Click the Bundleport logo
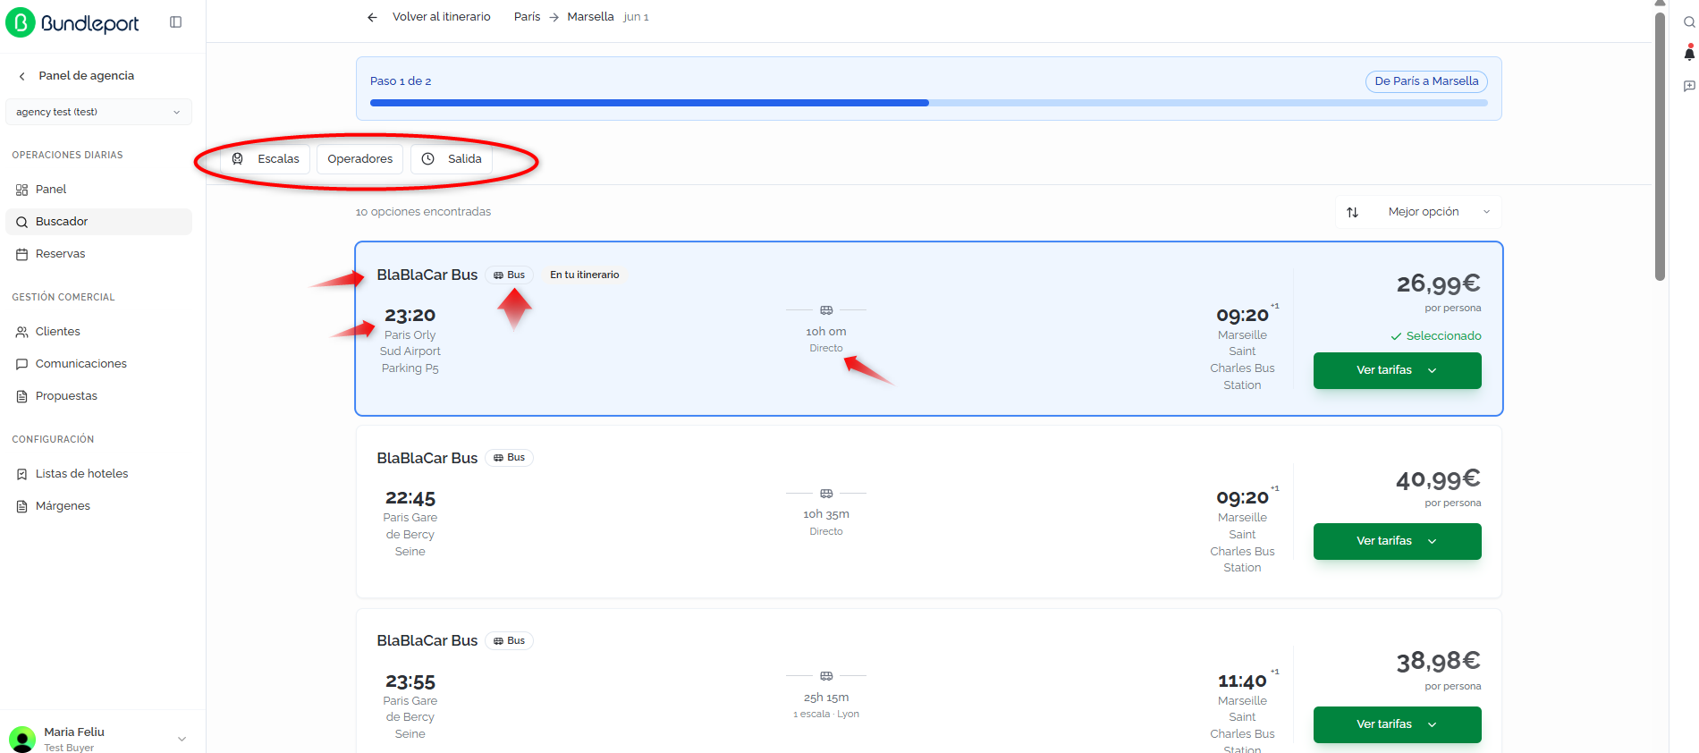Viewport: 1699px width, 753px height. pos(72,22)
